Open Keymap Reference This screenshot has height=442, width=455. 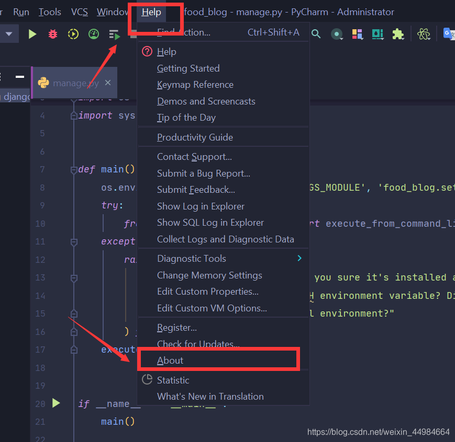[224, 85]
